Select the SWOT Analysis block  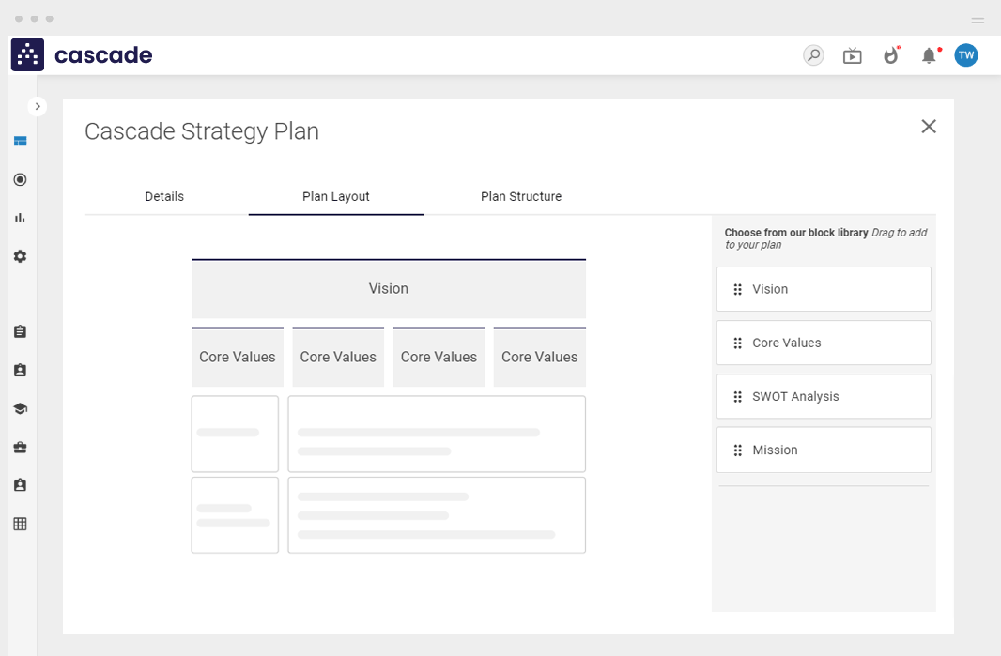click(824, 396)
